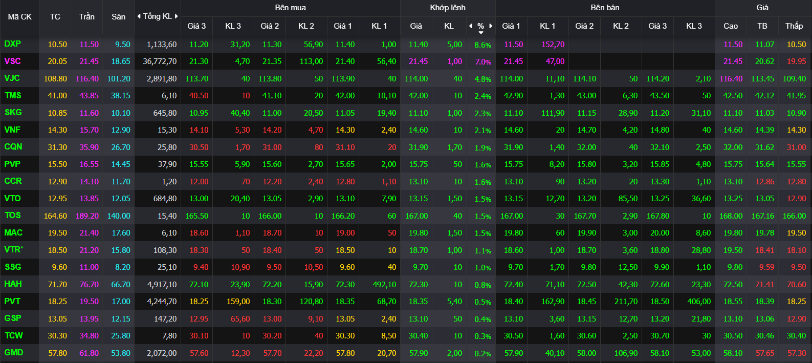This screenshot has width=812, height=363.
Task: Click average price 31.62 in CQN row
Action: click(x=765, y=147)
